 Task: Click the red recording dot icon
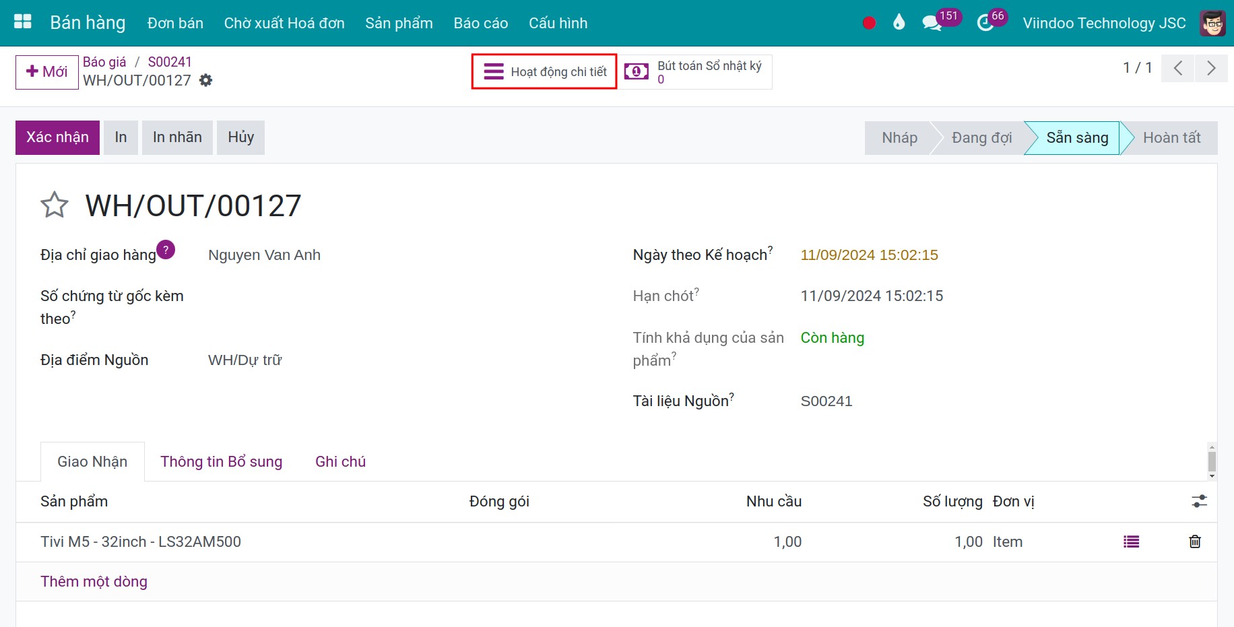[869, 23]
